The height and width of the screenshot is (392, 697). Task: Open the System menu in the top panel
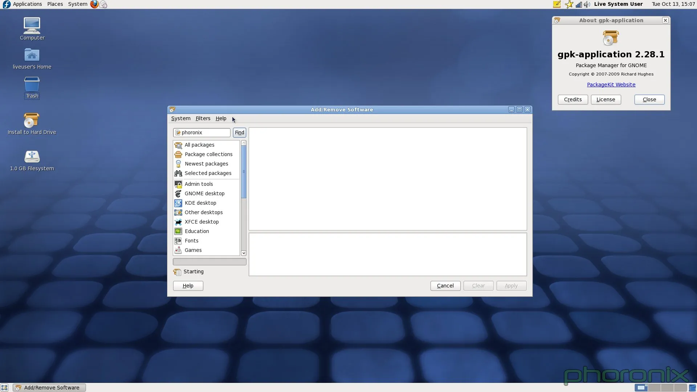click(78, 4)
